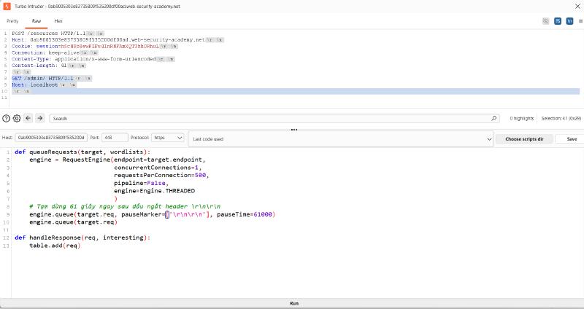
Task: Close the Turbo Intruder window
Action: tap(577, 7)
